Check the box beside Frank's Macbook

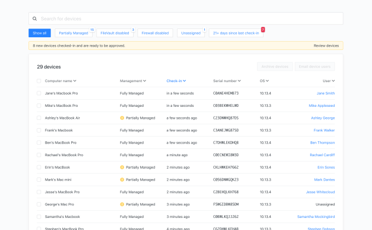39,130
